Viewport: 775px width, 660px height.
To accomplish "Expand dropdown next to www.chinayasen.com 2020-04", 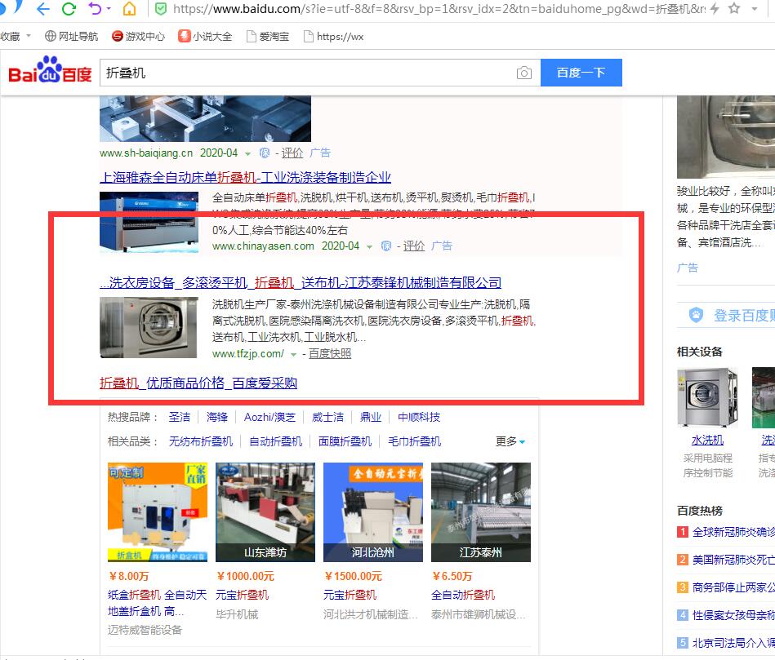I will tap(369, 247).
